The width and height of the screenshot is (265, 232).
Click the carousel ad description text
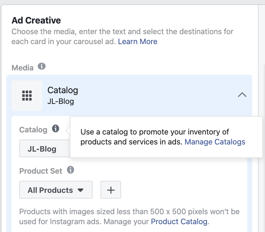tap(123, 36)
